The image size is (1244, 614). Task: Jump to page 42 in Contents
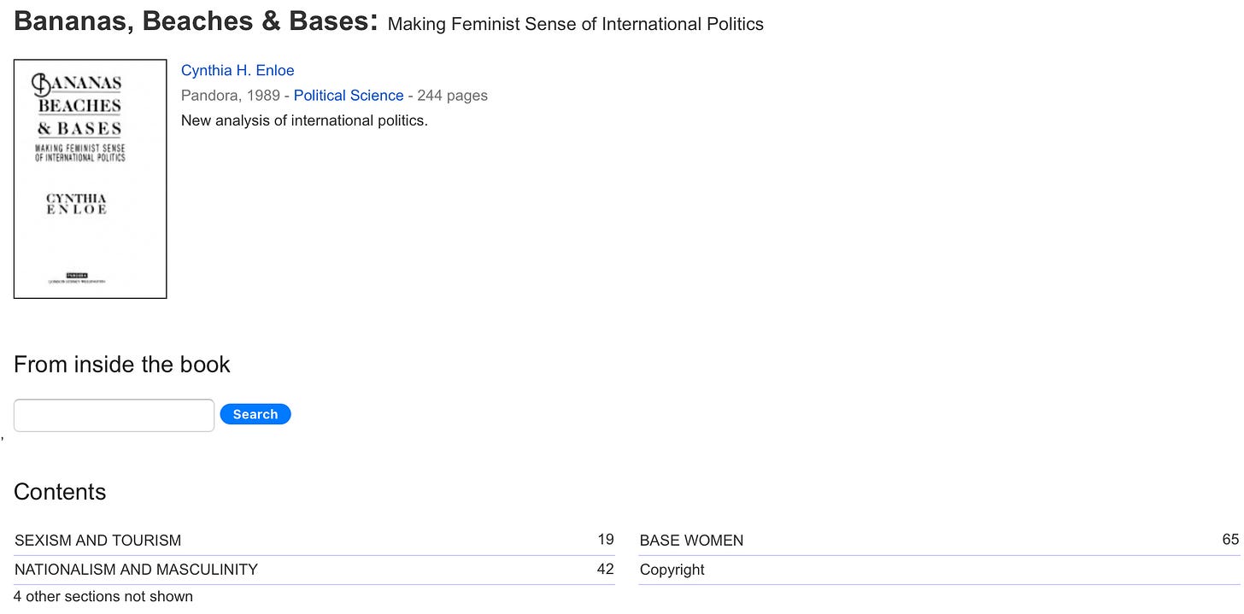click(606, 569)
